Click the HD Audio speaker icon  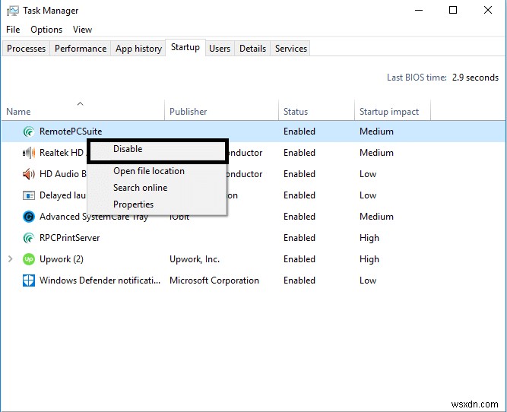29,174
